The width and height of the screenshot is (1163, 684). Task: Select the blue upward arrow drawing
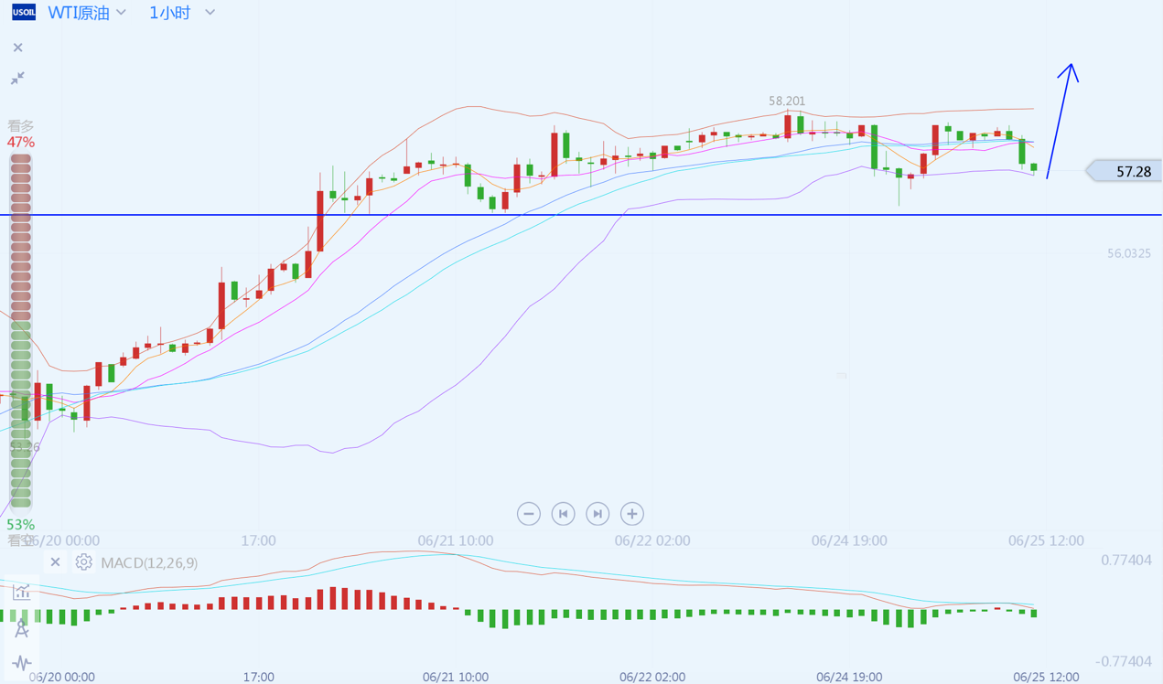point(1061,119)
